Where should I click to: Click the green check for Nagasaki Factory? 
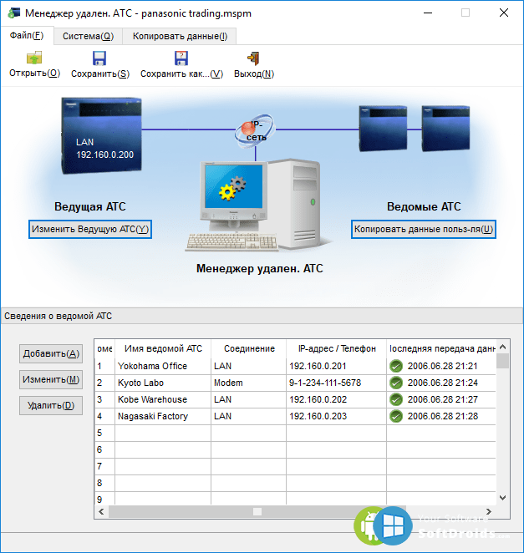(x=396, y=416)
